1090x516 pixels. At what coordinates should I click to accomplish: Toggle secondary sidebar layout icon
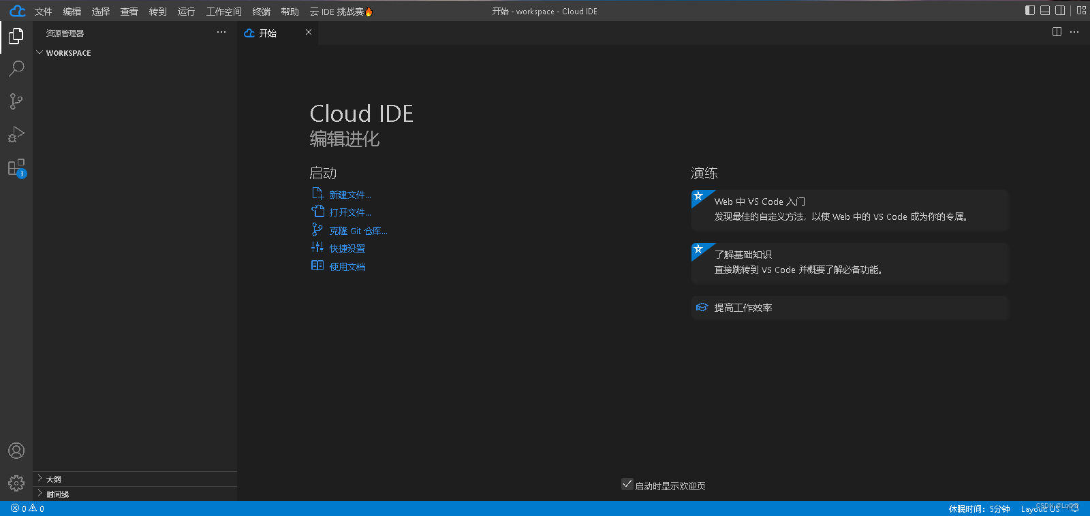(1060, 10)
